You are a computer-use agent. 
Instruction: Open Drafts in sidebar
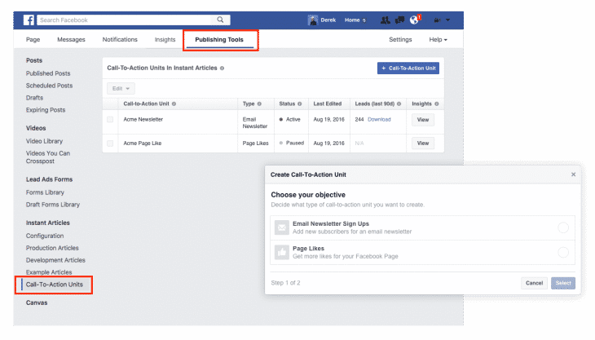pyautogui.click(x=34, y=98)
